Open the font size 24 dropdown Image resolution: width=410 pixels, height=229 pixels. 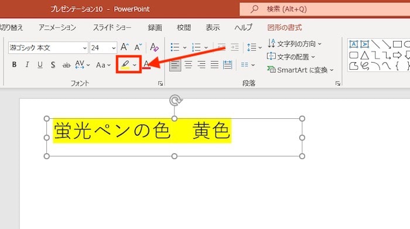tap(114, 48)
